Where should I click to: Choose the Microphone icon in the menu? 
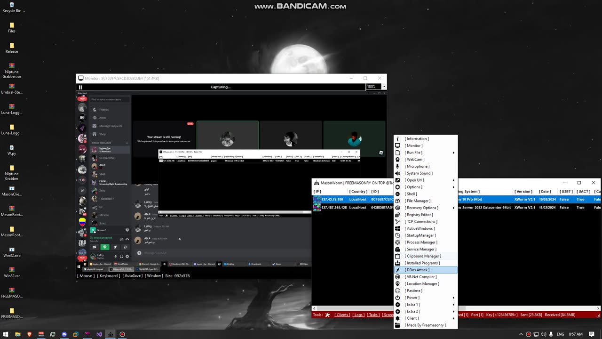397,166
